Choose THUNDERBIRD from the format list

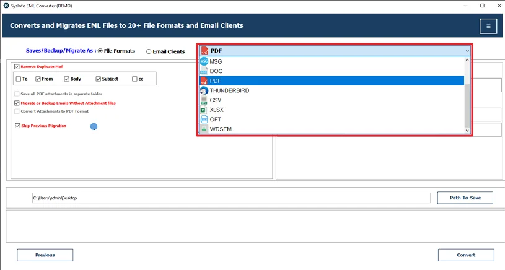click(x=332, y=90)
